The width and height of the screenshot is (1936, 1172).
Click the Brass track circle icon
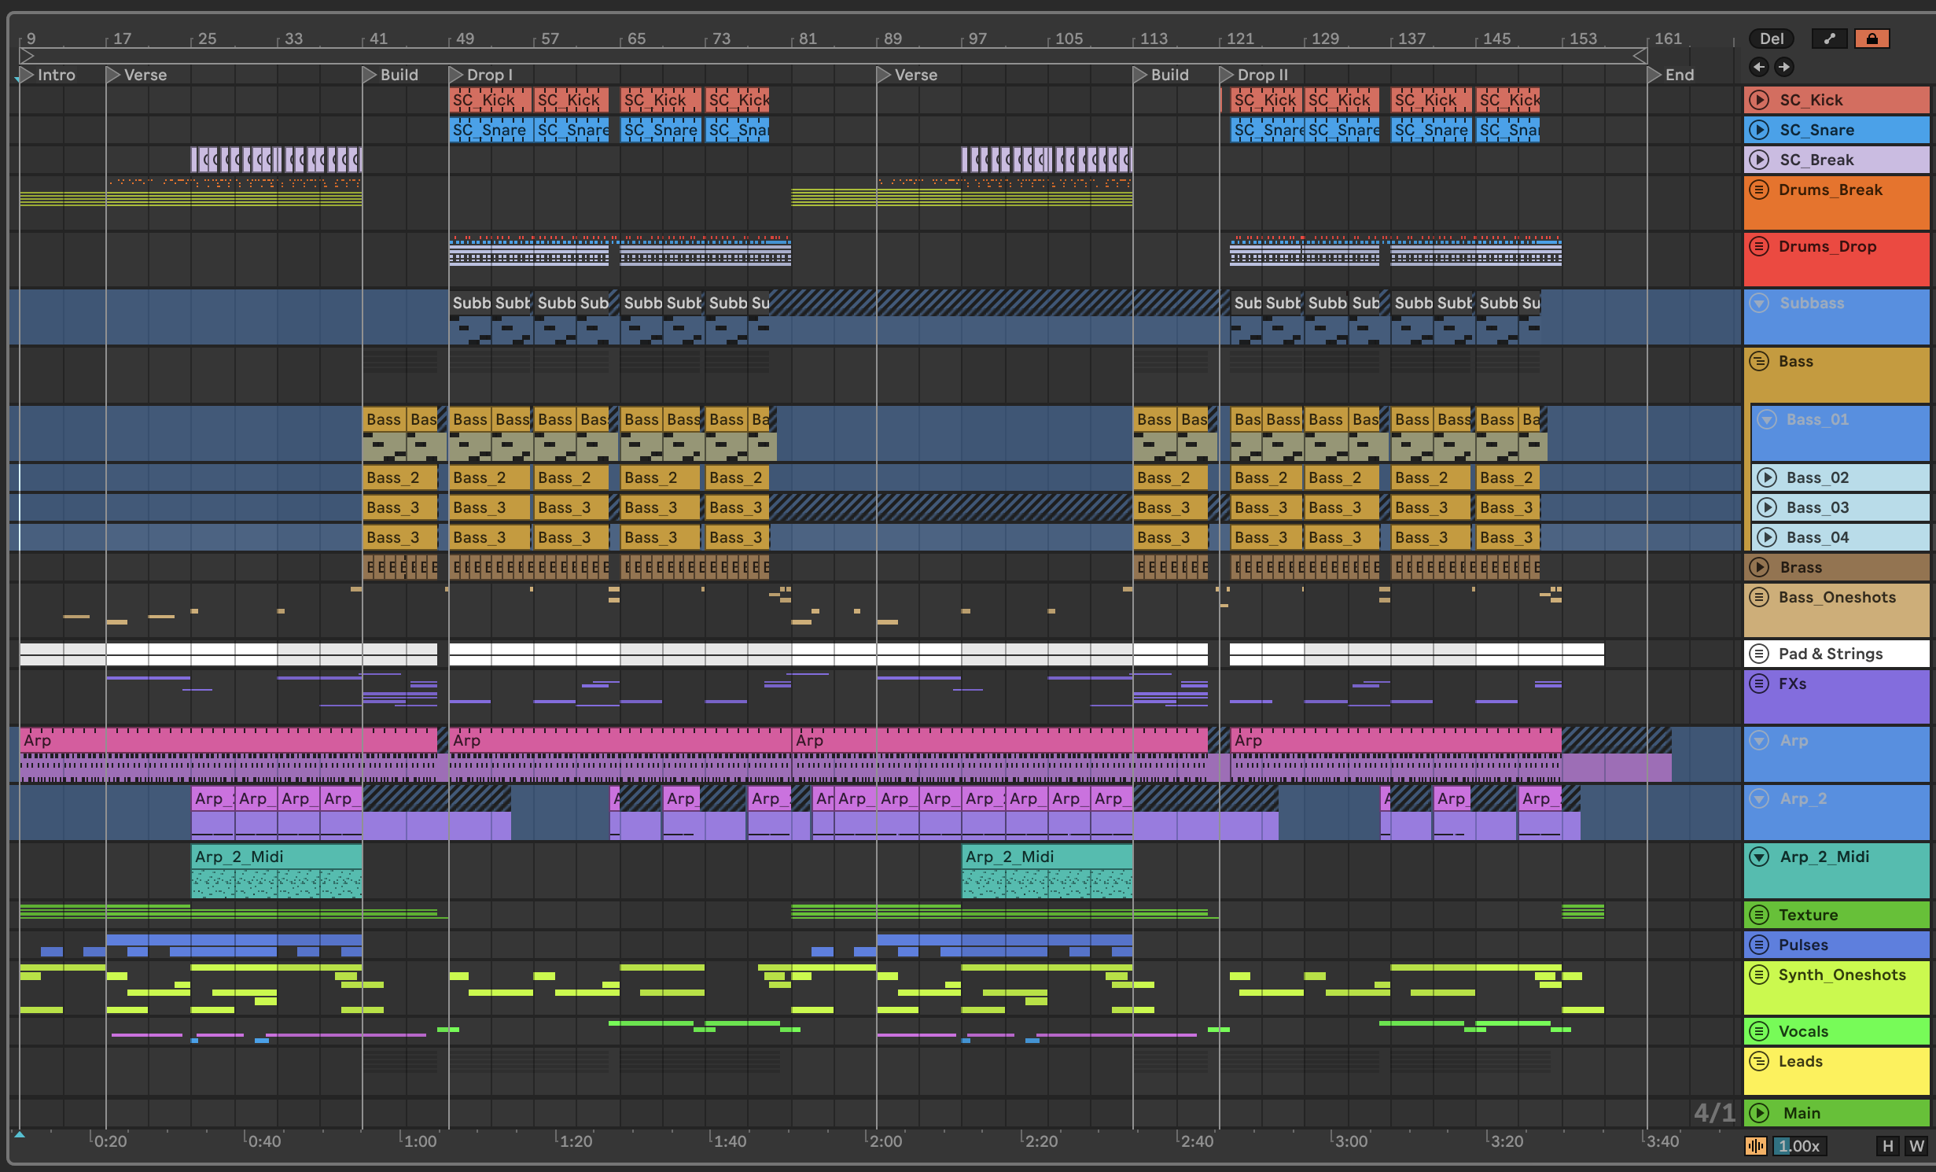1760,567
